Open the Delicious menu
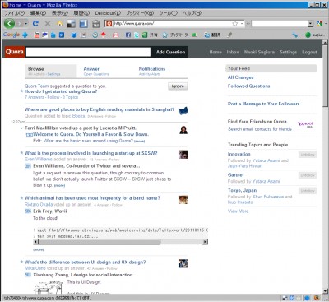 108,13
